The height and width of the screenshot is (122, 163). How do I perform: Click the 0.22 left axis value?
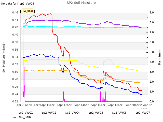[15, 101]
